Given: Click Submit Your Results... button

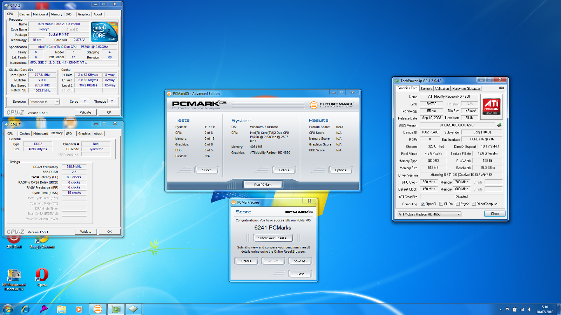Looking at the screenshot, I should 273,238.
